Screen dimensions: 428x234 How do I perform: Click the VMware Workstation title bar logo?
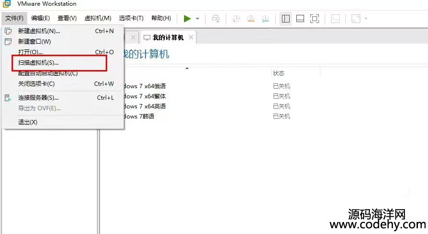click(7, 3)
